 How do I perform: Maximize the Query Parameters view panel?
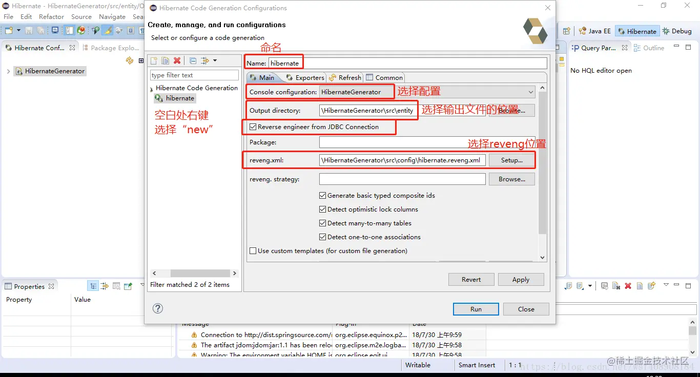pyautogui.click(x=689, y=47)
